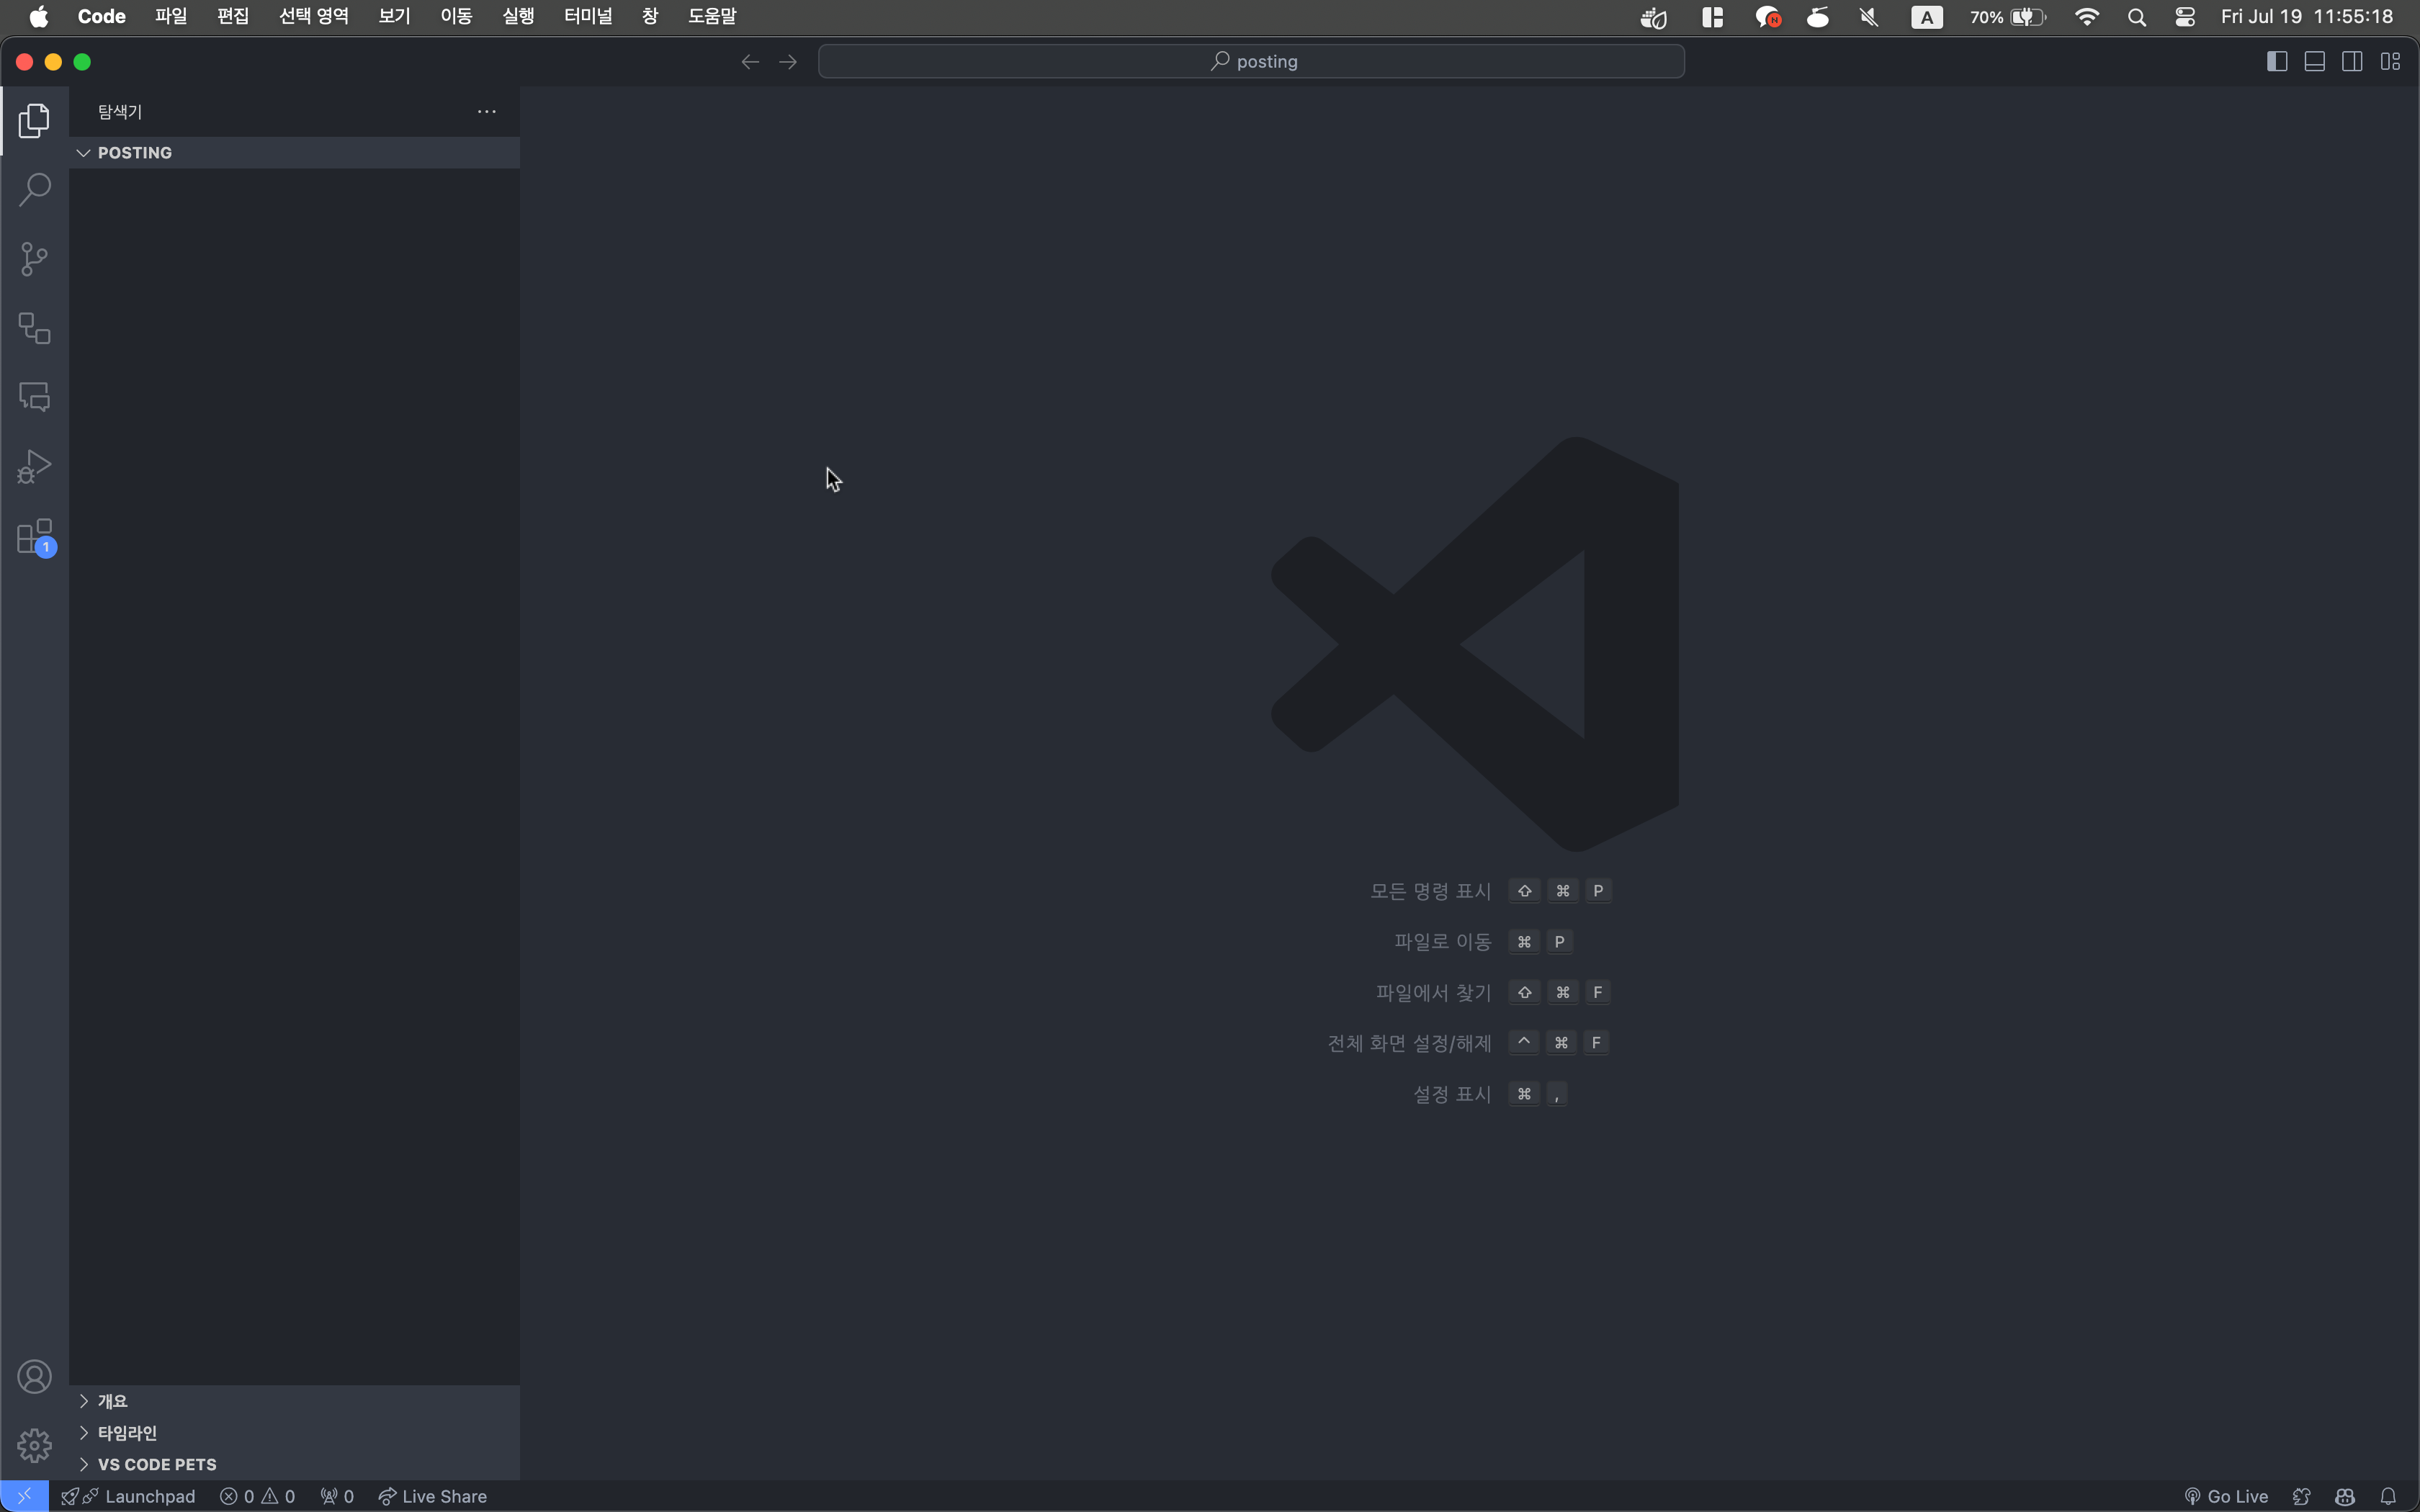Expand the 타임라인 timeline section
This screenshot has width=2420, height=1512.
(127, 1433)
